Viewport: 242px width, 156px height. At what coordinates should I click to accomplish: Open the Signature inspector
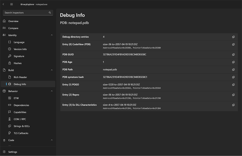point(28,56)
